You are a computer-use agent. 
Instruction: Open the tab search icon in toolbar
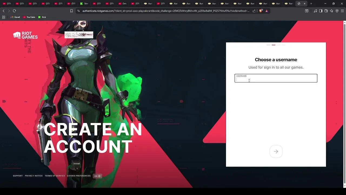coord(307,11)
